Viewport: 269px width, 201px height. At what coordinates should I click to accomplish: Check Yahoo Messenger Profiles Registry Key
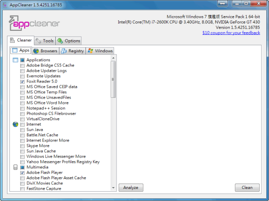pos(22,162)
